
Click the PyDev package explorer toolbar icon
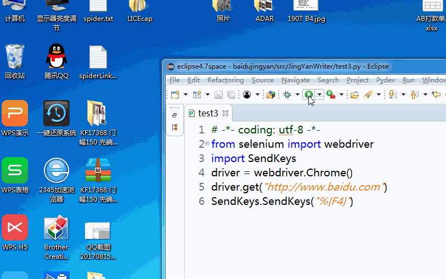click(x=271, y=94)
